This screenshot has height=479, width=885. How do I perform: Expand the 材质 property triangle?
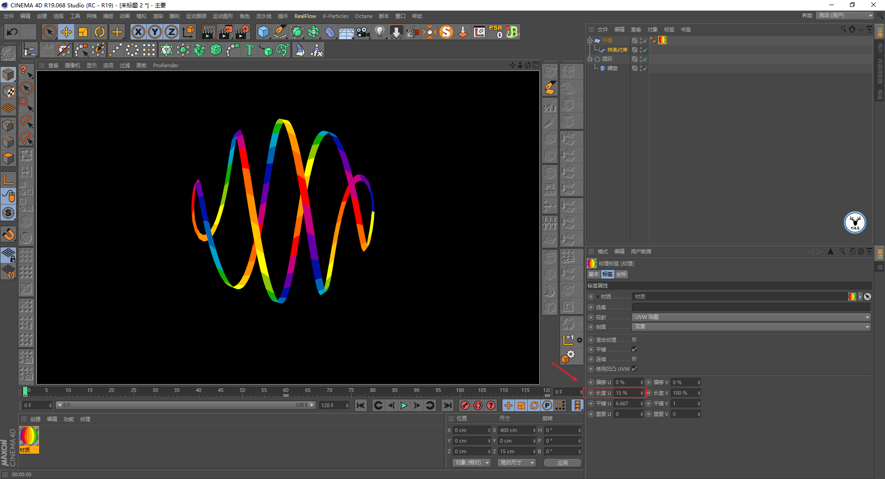tap(598, 297)
